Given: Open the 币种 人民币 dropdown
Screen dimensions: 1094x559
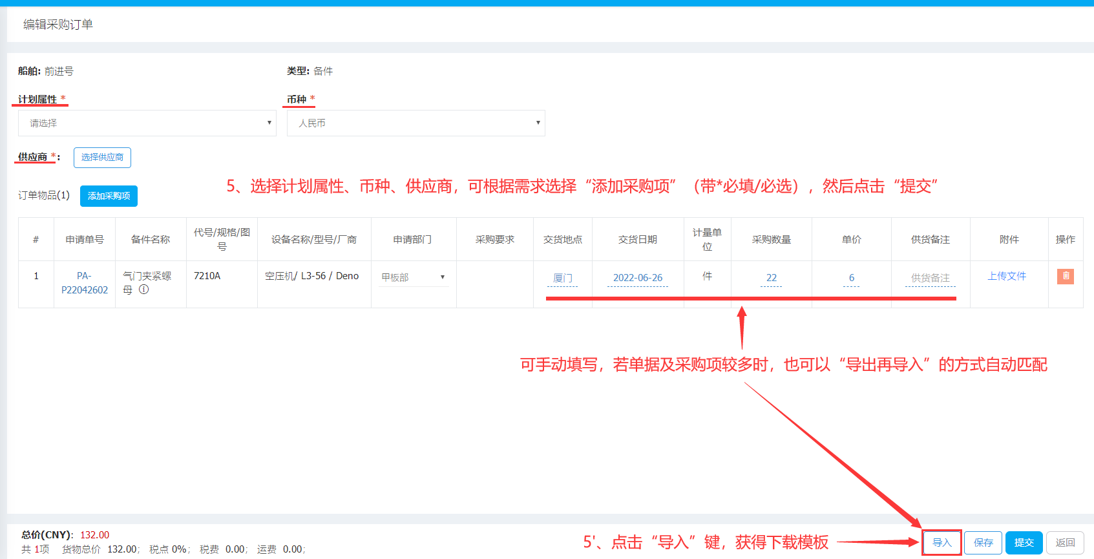Looking at the screenshot, I should click(x=416, y=123).
